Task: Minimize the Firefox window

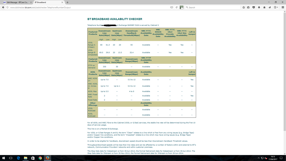Action: (269, 2)
